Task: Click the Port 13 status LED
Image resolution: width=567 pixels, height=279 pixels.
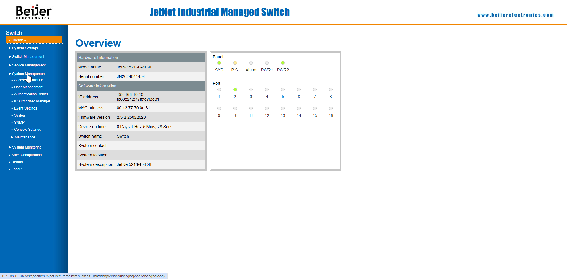Action: (283, 108)
